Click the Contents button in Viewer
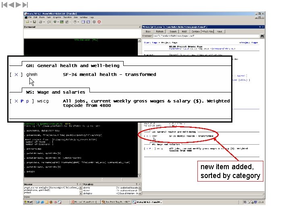The image size is (290, 217). [x=195, y=32]
